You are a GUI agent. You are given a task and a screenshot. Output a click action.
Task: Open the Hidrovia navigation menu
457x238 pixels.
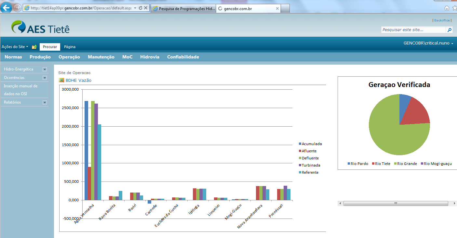pos(150,57)
